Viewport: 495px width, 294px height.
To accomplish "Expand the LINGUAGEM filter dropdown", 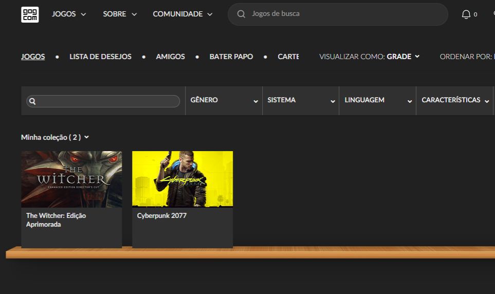I will tap(378, 100).
